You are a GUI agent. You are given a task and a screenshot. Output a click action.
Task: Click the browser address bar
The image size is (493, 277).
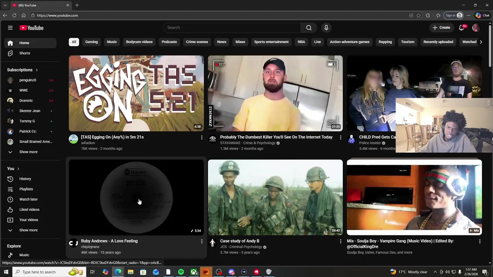click(x=220, y=15)
